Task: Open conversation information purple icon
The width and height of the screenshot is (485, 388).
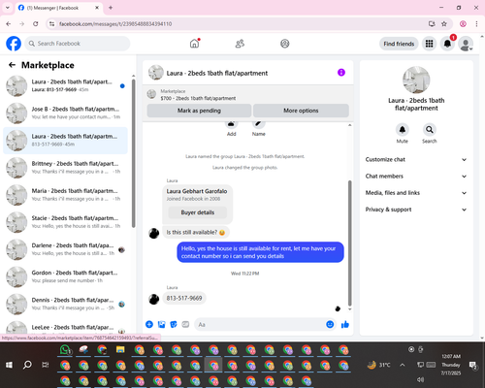Action: (x=341, y=73)
